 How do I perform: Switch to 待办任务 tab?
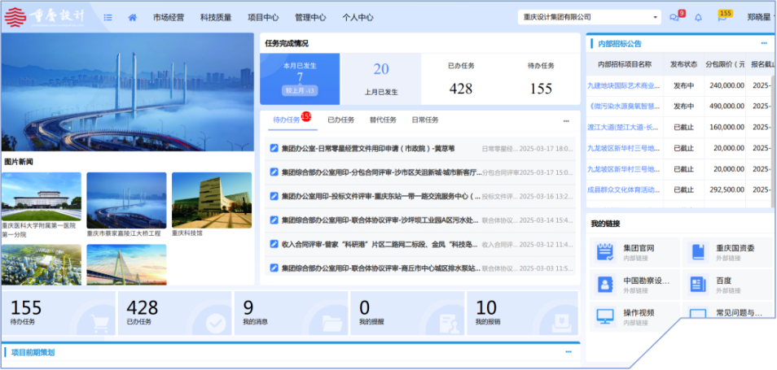(287, 120)
